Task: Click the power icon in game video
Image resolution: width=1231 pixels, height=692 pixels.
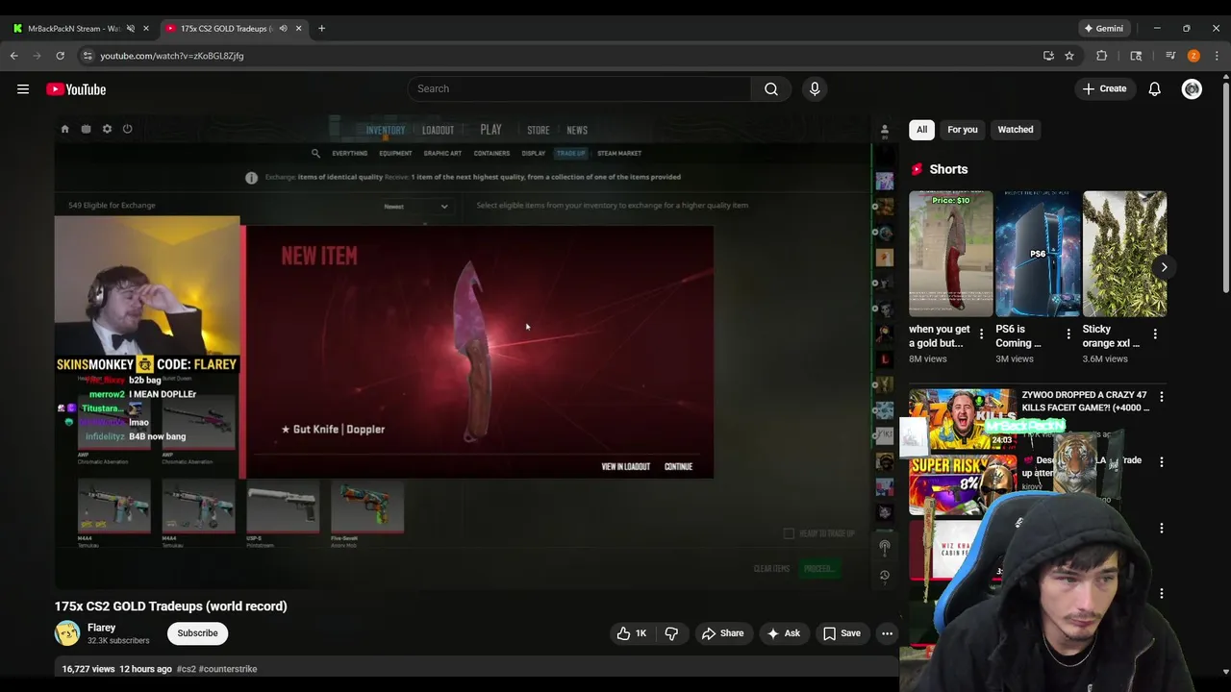Action: pyautogui.click(x=127, y=129)
